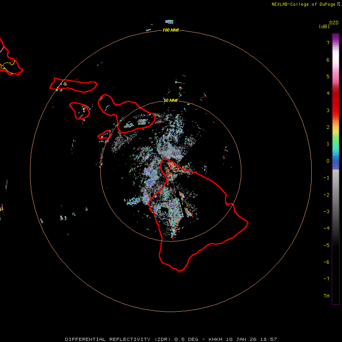This screenshot has width=342, height=342.
Task: Click the NEXLAB-College of DuPage watermark text
Action: [306, 4]
